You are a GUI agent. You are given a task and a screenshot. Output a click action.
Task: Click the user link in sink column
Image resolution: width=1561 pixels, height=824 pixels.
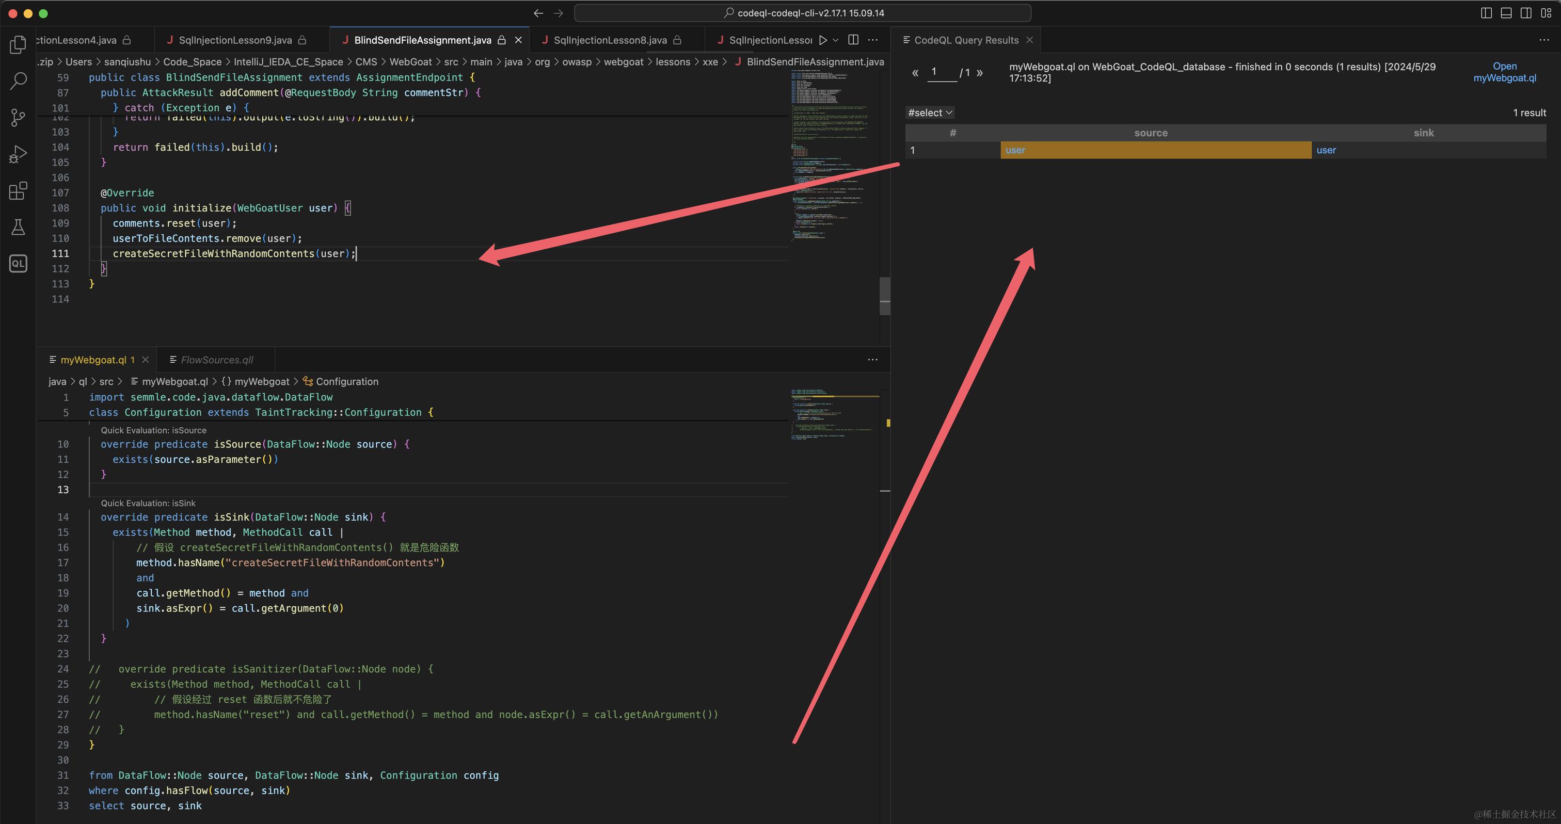(x=1326, y=150)
